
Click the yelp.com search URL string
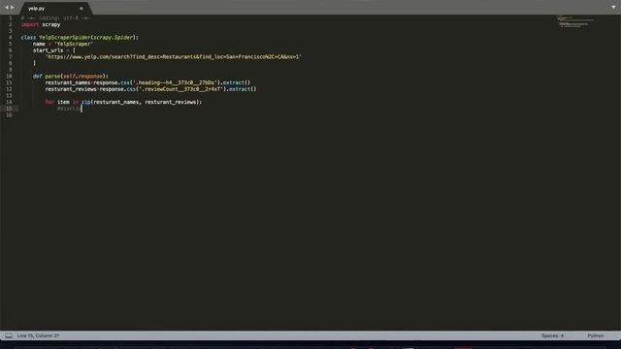tap(173, 57)
